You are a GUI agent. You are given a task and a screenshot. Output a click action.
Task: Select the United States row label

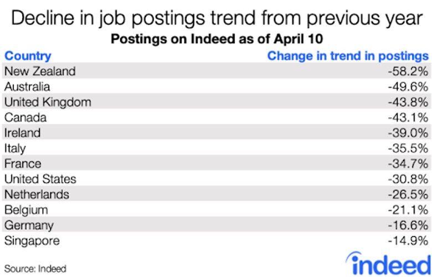[x=40, y=179]
